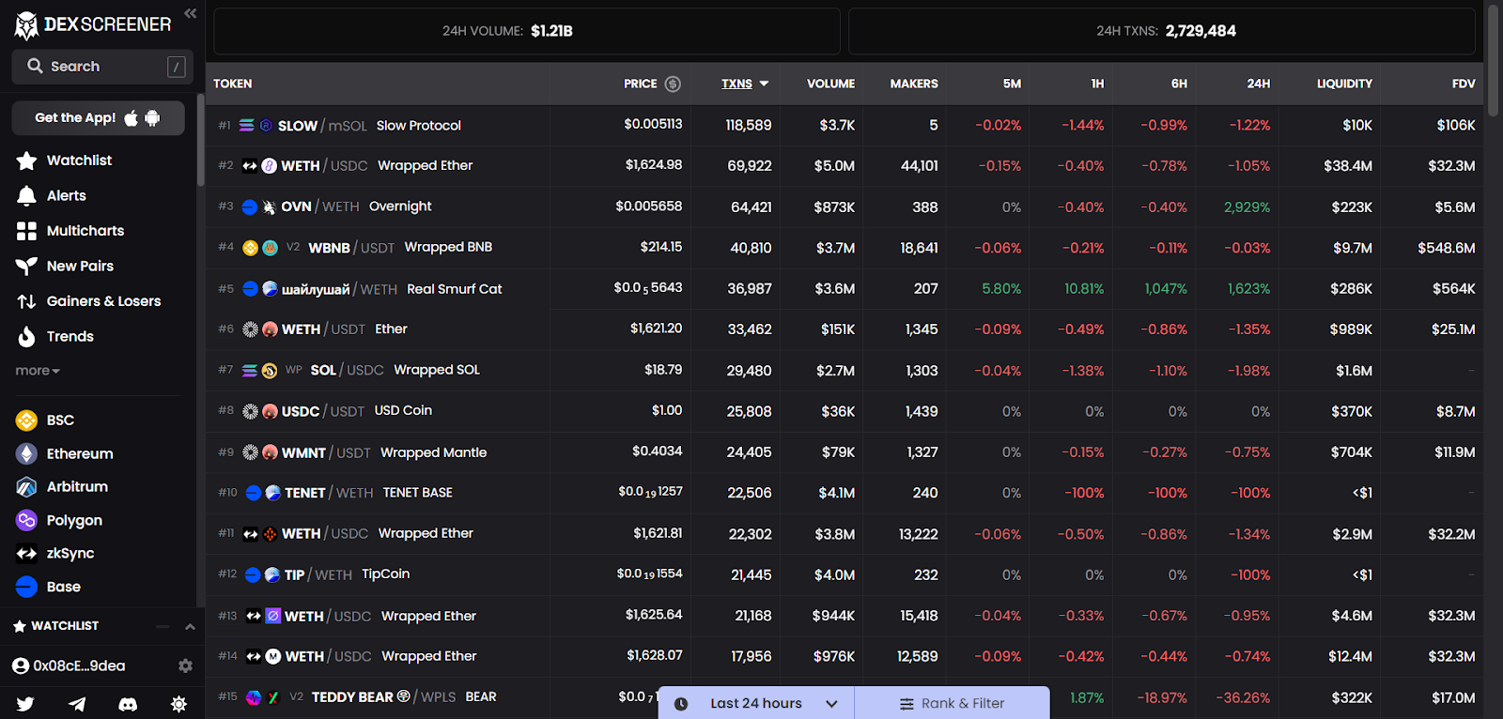
Task: Collapse the sidebar with the double chevron
Action: 191,13
